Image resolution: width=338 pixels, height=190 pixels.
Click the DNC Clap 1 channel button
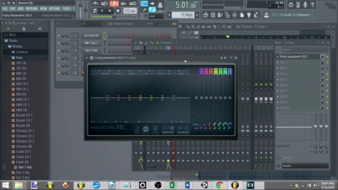click(91, 43)
